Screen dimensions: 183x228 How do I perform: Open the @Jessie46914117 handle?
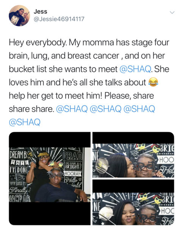coord(59,19)
